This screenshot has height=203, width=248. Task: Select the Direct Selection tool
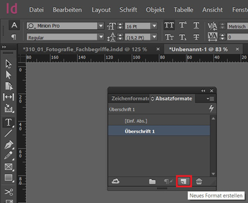click(x=8, y=75)
